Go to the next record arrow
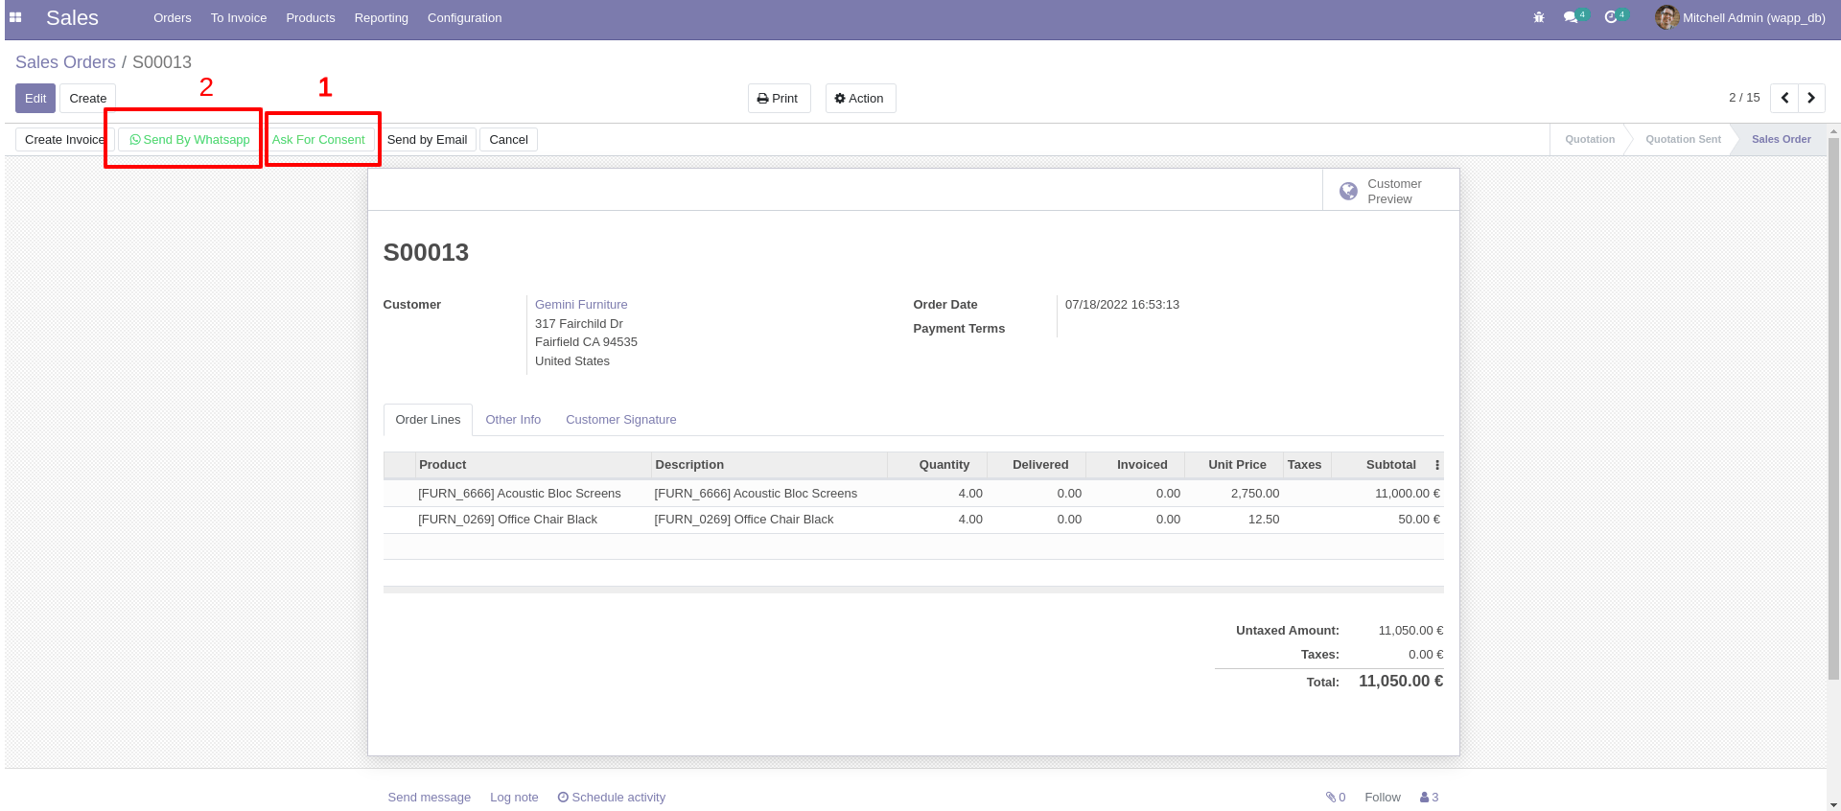This screenshot has height=811, width=1841. click(1811, 98)
